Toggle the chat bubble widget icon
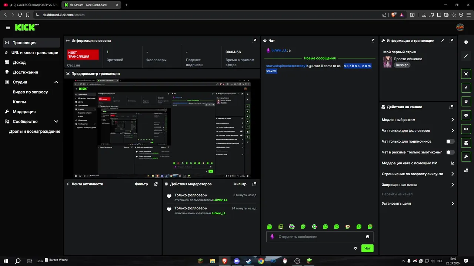 [x=466, y=115]
